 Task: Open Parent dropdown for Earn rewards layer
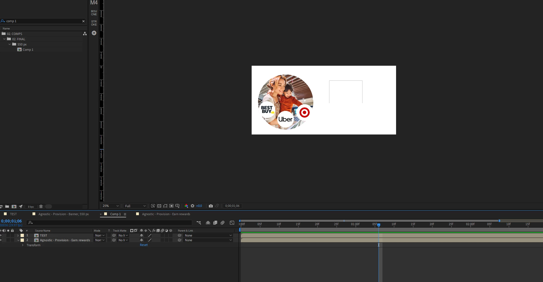[208, 240]
